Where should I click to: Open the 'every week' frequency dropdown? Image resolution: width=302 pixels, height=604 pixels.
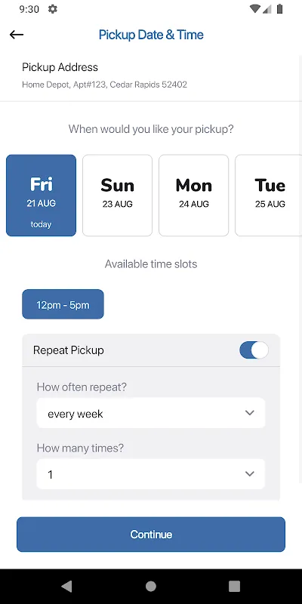tap(151, 413)
